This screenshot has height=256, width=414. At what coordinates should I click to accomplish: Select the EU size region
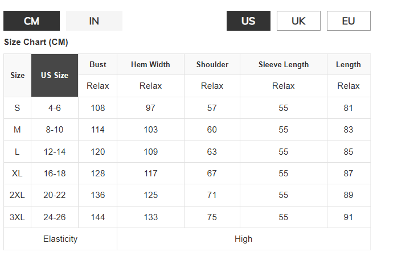[x=349, y=21]
